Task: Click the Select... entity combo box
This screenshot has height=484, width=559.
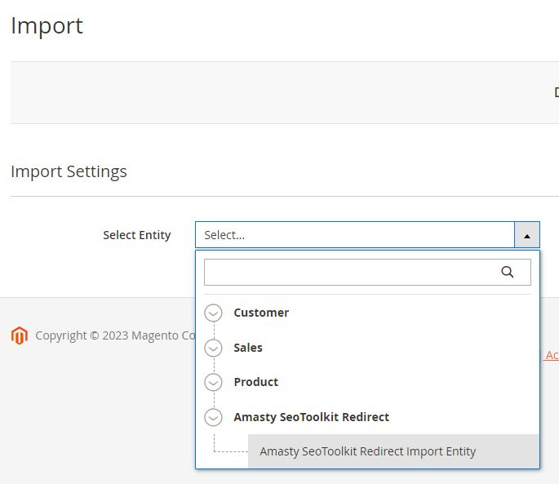Action: [367, 235]
